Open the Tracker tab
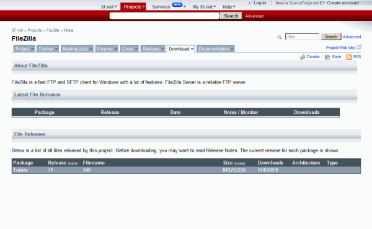 coord(48,49)
